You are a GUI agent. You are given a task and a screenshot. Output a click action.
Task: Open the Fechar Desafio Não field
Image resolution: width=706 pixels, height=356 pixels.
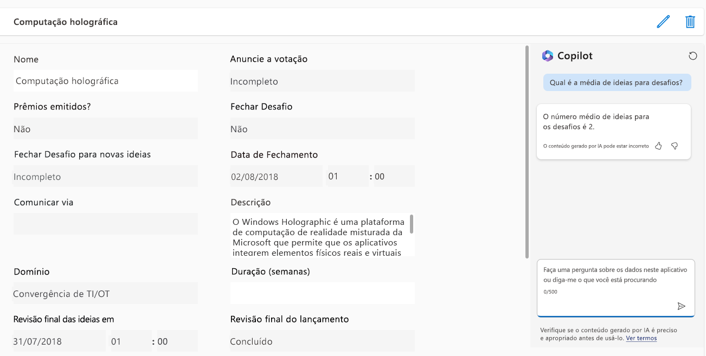tap(323, 129)
